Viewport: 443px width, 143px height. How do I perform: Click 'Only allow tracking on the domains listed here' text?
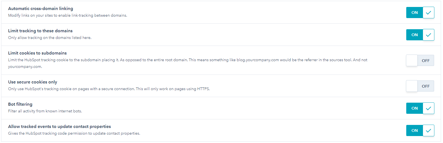[x=50, y=38]
